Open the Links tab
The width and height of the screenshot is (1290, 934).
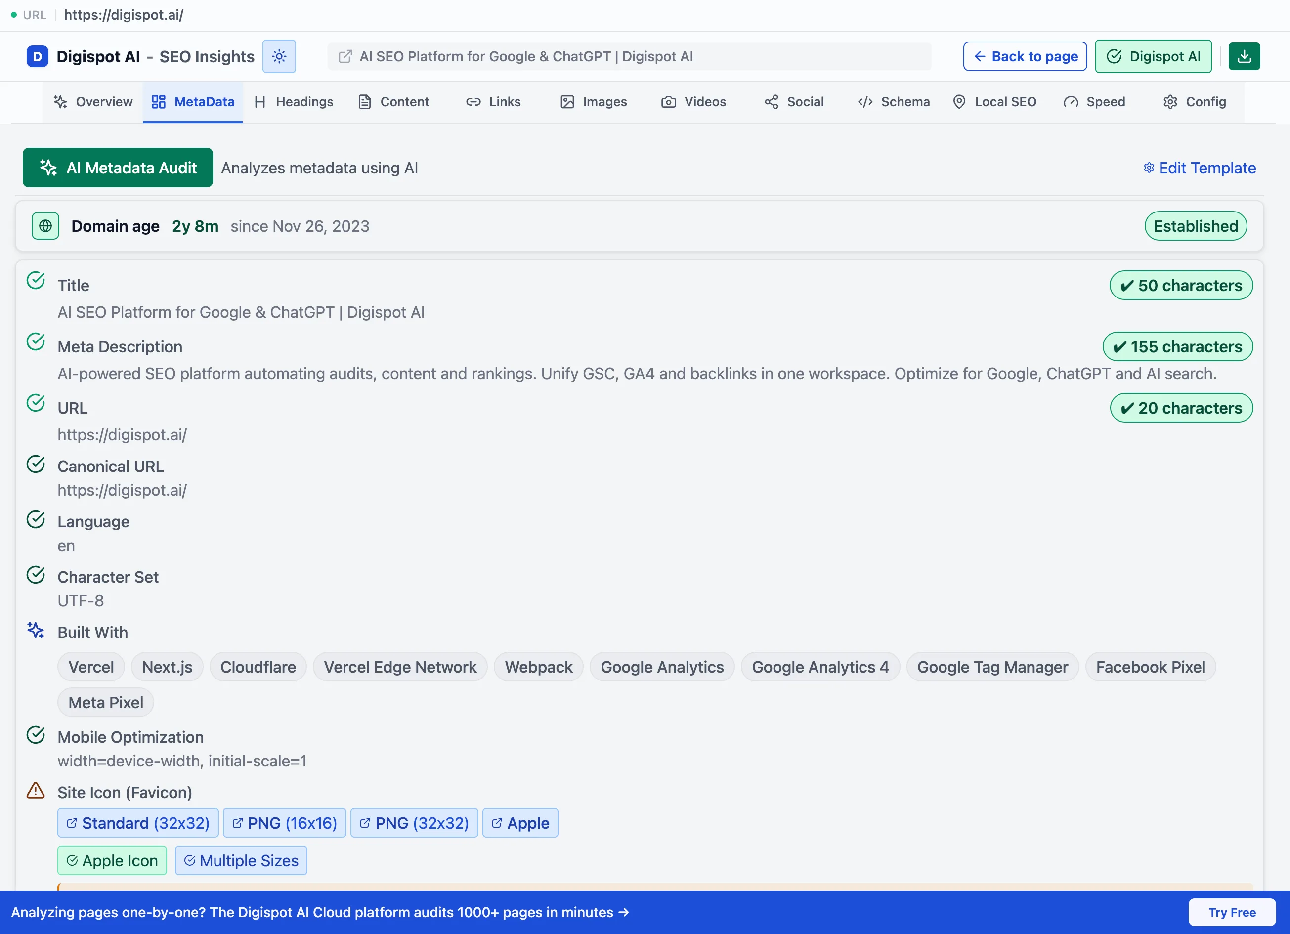click(x=494, y=102)
